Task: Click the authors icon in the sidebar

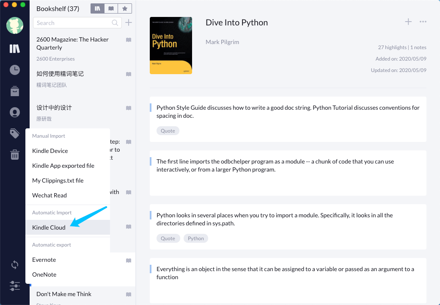Action: pos(14,112)
